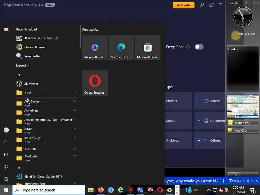Click the taskbar date and time
Image resolution: width=260 pixels, height=195 pixels.
point(238,190)
